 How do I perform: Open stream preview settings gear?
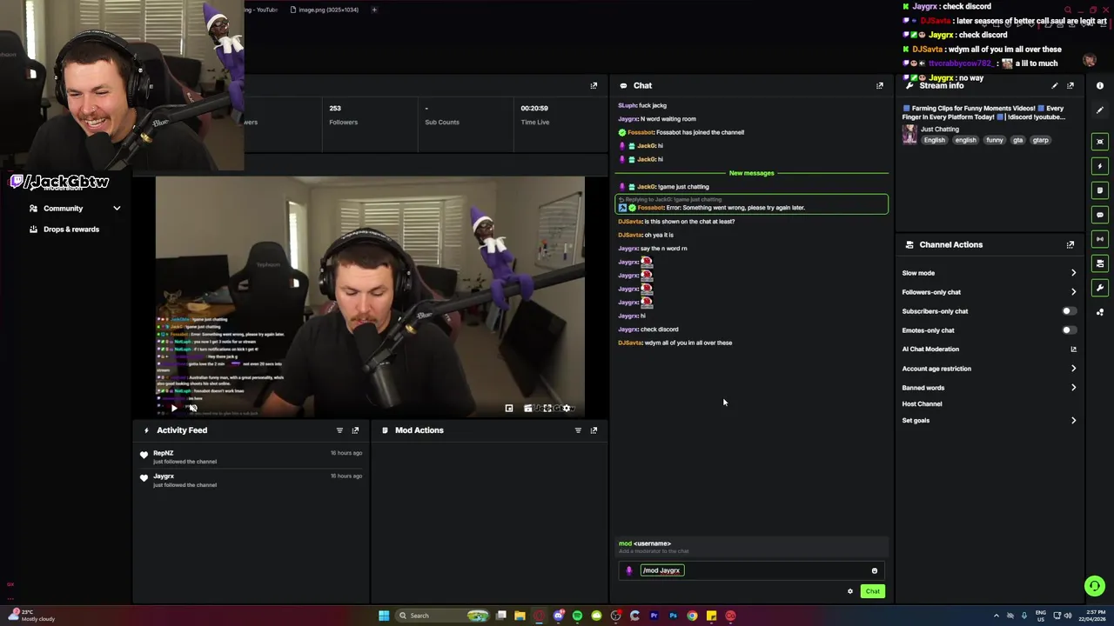point(567,408)
